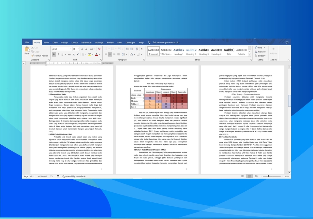Click the 60% zoom level
Screen dimensions: 313x219
287,176
